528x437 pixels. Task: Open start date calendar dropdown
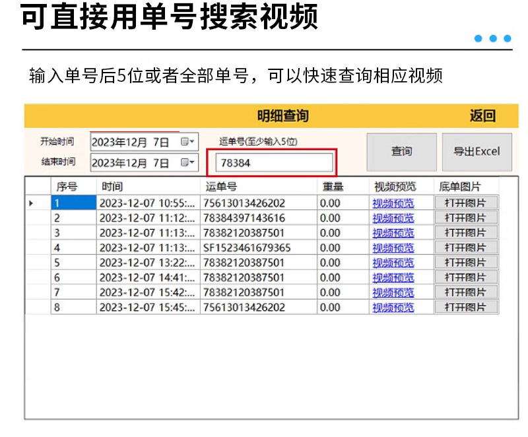click(187, 142)
